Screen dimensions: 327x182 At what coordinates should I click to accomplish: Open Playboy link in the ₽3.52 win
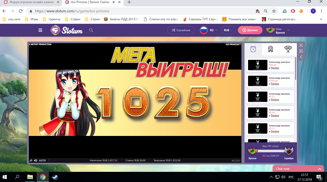click(x=275, y=131)
